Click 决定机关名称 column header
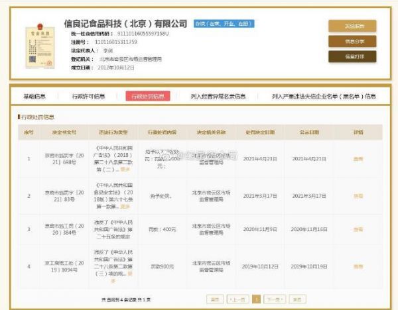 click(x=211, y=132)
